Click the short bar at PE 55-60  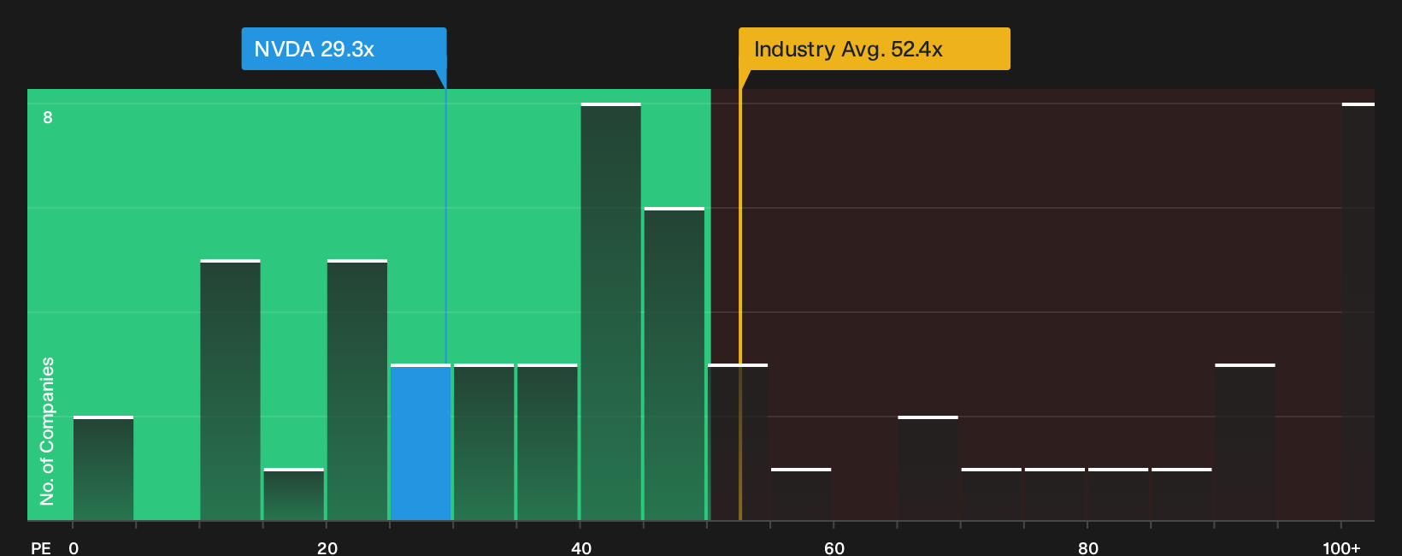(801, 494)
